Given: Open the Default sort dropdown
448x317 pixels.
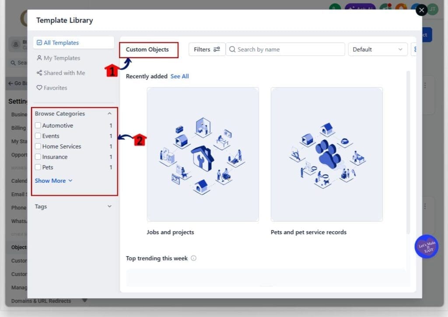Looking at the screenshot, I should 377,49.
